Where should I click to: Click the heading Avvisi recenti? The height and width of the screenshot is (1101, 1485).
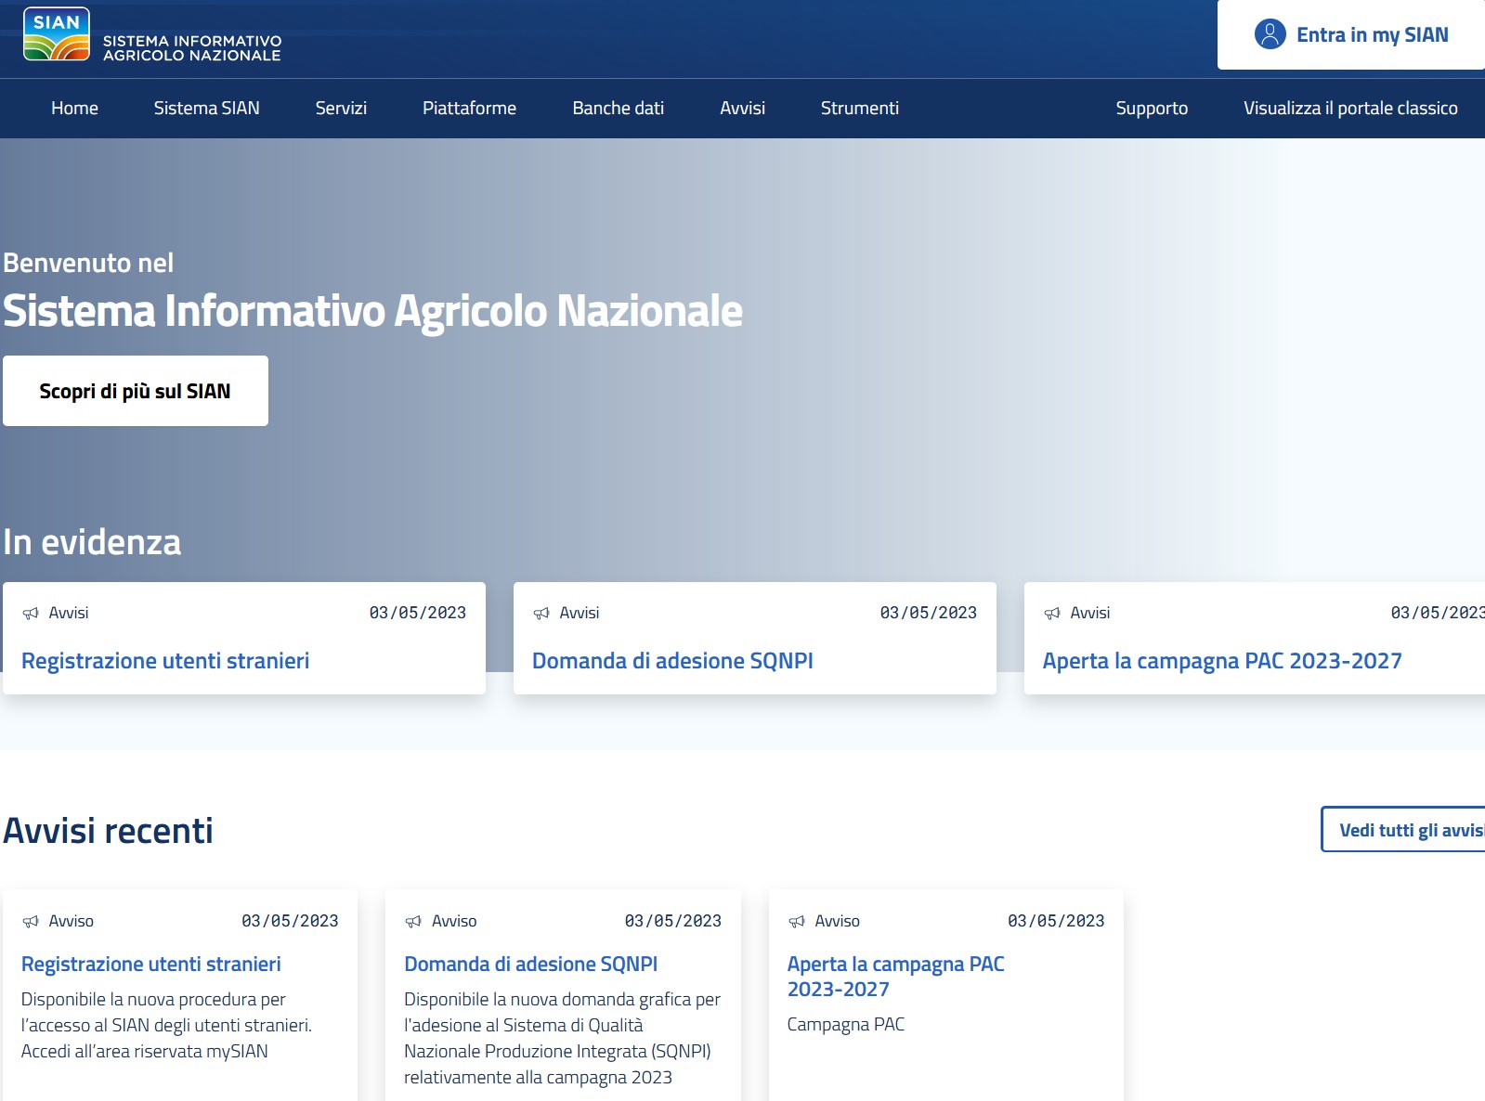coord(108,831)
